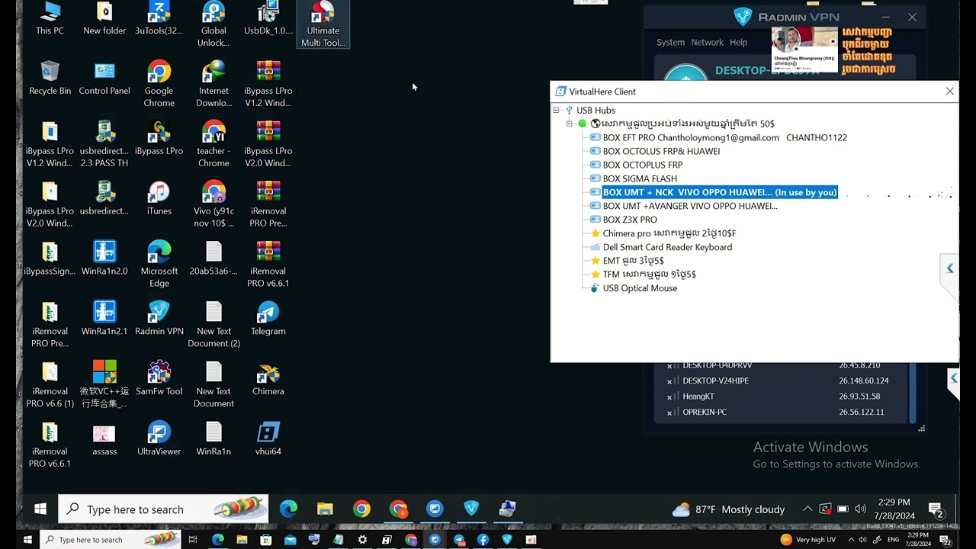The height and width of the screenshot is (549, 976).
Task: Select the Chimera pro tree entry
Action: point(663,233)
